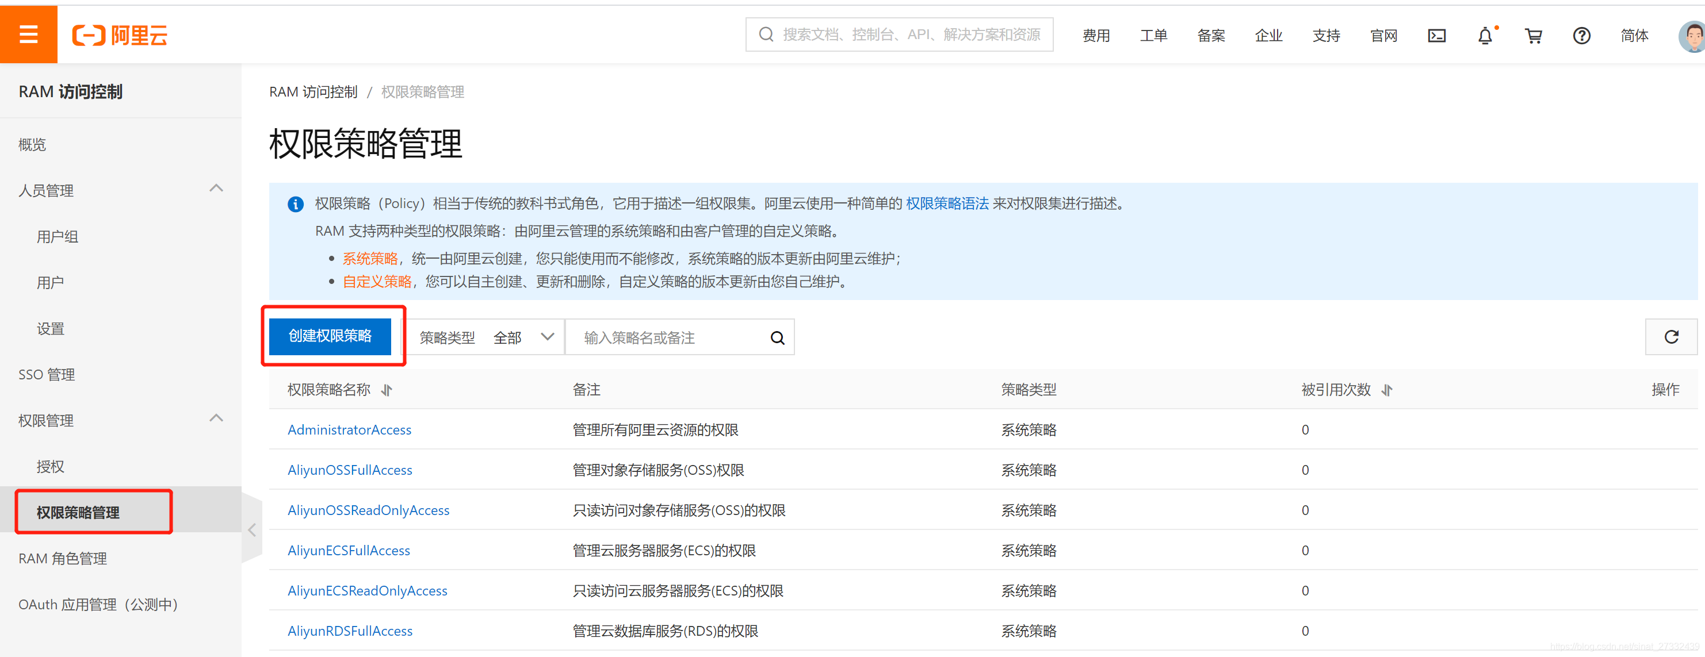Open RAM 角色管理 in sidebar
Image resolution: width=1705 pixels, height=657 pixels.
click(x=62, y=558)
